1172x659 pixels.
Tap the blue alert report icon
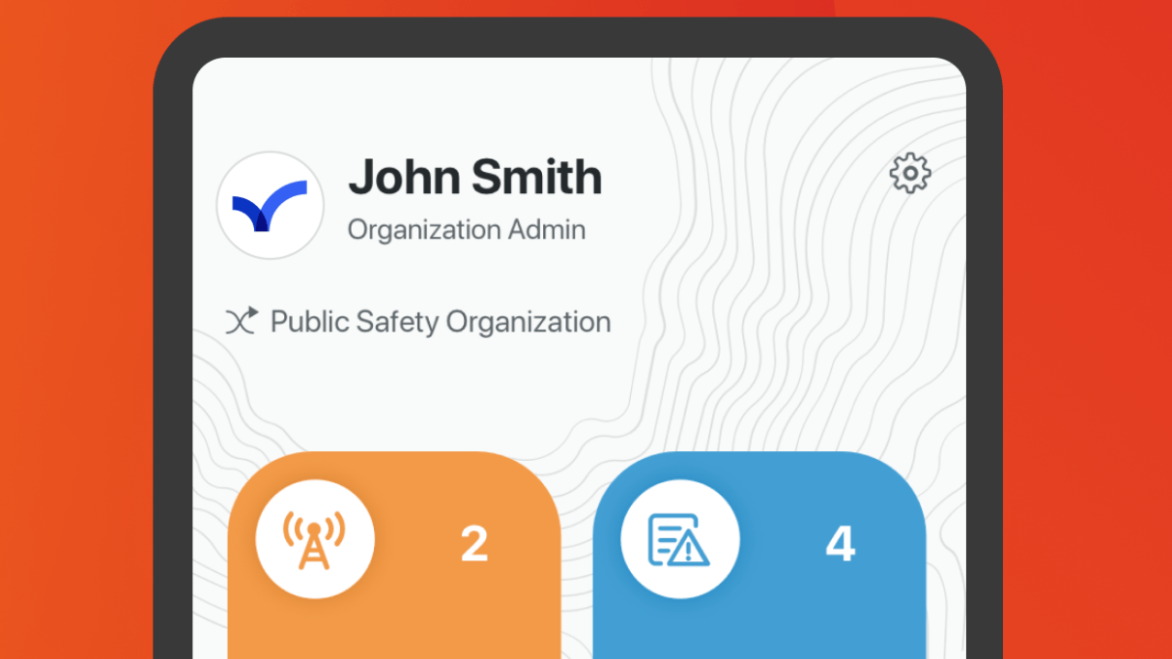[x=680, y=539]
